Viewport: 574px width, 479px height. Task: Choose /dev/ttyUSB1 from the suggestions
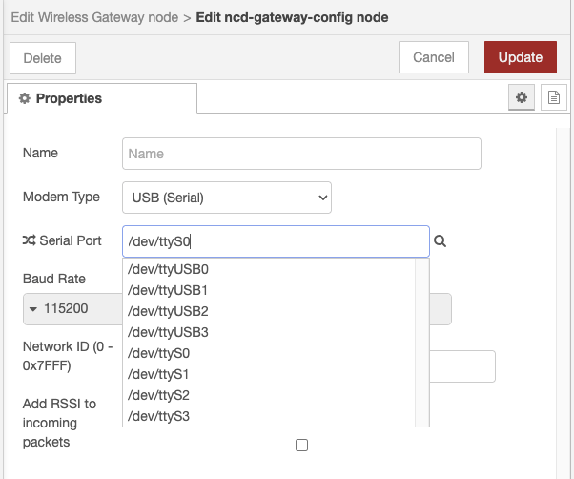click(269, 290)
